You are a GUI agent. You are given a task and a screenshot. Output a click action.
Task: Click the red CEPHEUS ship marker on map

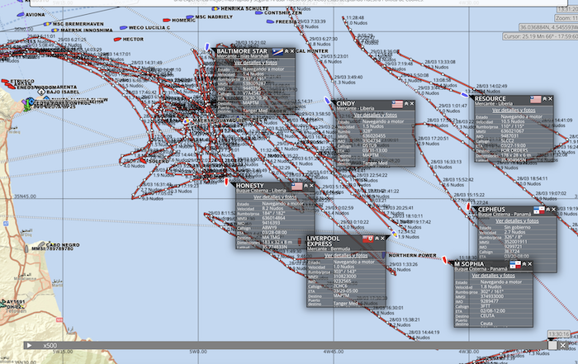pyautogui.click(x=468, y=206)
